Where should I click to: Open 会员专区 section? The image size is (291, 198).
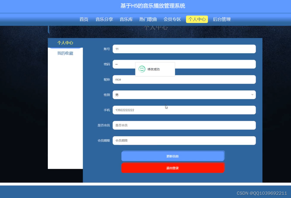(172, 19)
